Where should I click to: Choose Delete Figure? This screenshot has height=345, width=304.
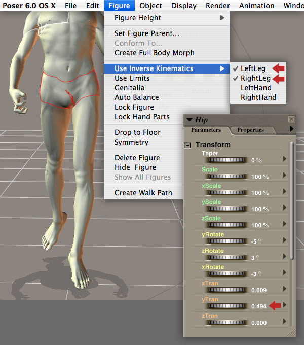(144, 158)
